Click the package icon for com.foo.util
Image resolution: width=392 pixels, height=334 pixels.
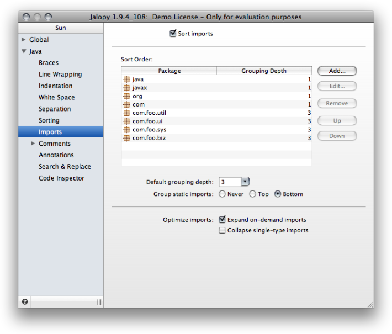126,113
